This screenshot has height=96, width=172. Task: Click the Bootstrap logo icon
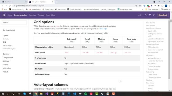click(4, 15)
